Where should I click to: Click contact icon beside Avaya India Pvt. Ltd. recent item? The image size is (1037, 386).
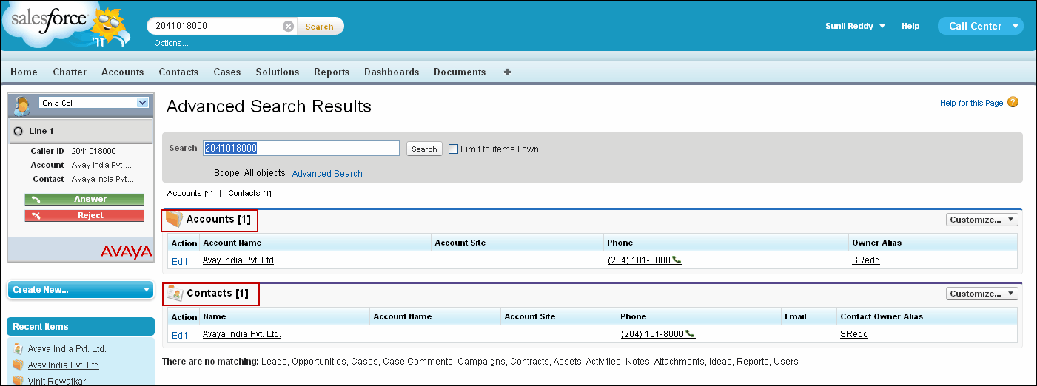click(19, 349)
